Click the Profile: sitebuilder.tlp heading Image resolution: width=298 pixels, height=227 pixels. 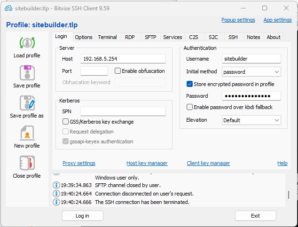(x=42, y=25)
